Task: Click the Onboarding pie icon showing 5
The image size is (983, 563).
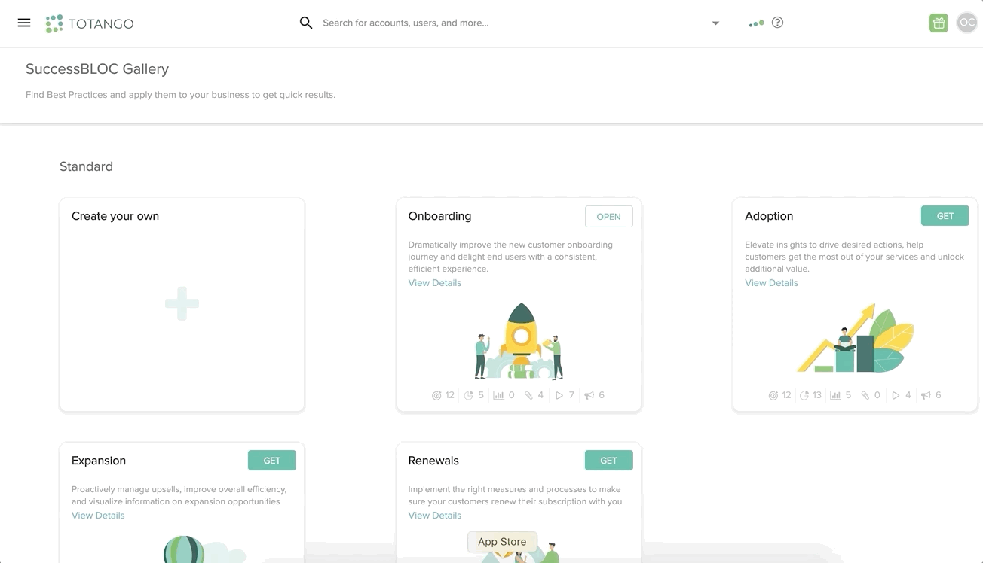Action: click(x=468, y=395)
